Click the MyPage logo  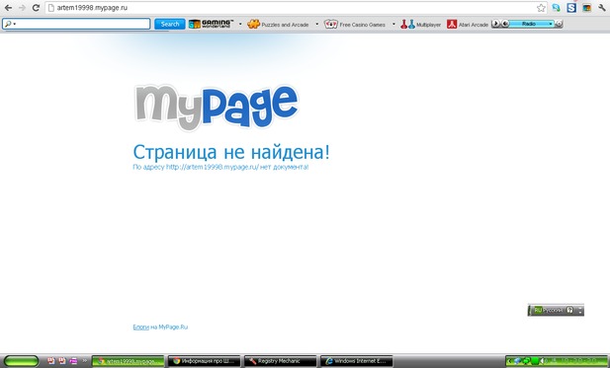(x=217, y=107)
